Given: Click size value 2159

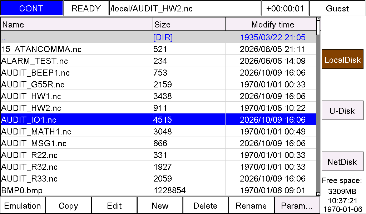Looking at the screenshot, I should coord(163,84).
